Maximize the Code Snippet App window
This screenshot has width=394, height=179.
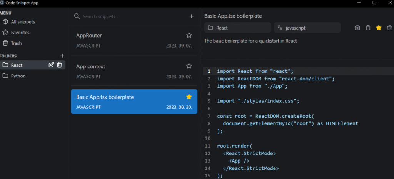[374, 3]
